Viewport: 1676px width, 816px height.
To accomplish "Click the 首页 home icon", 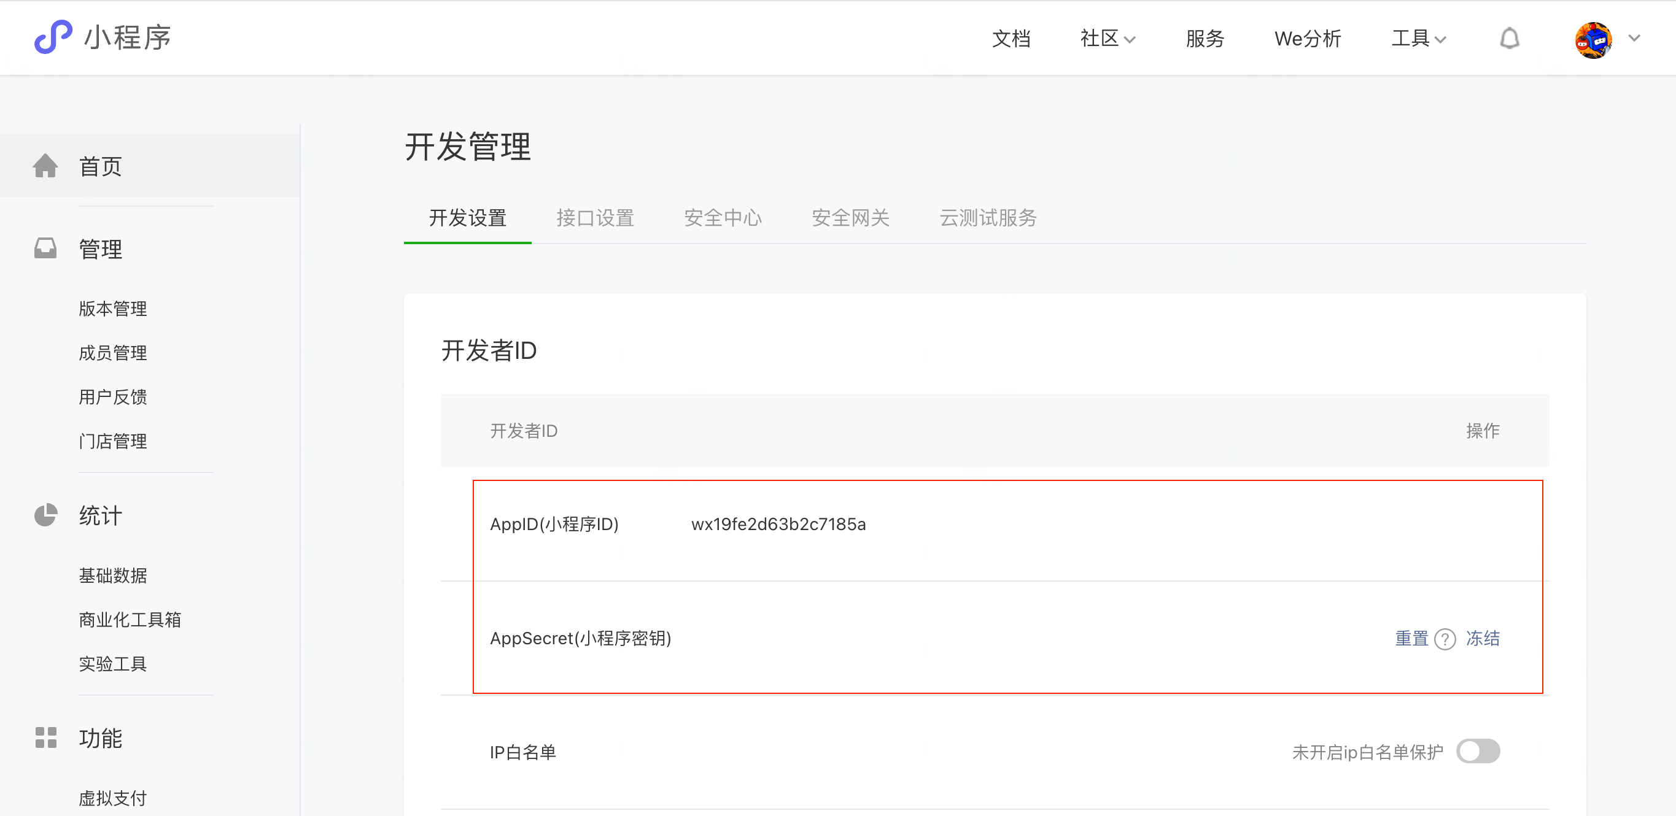I will [x=45, y=166].
